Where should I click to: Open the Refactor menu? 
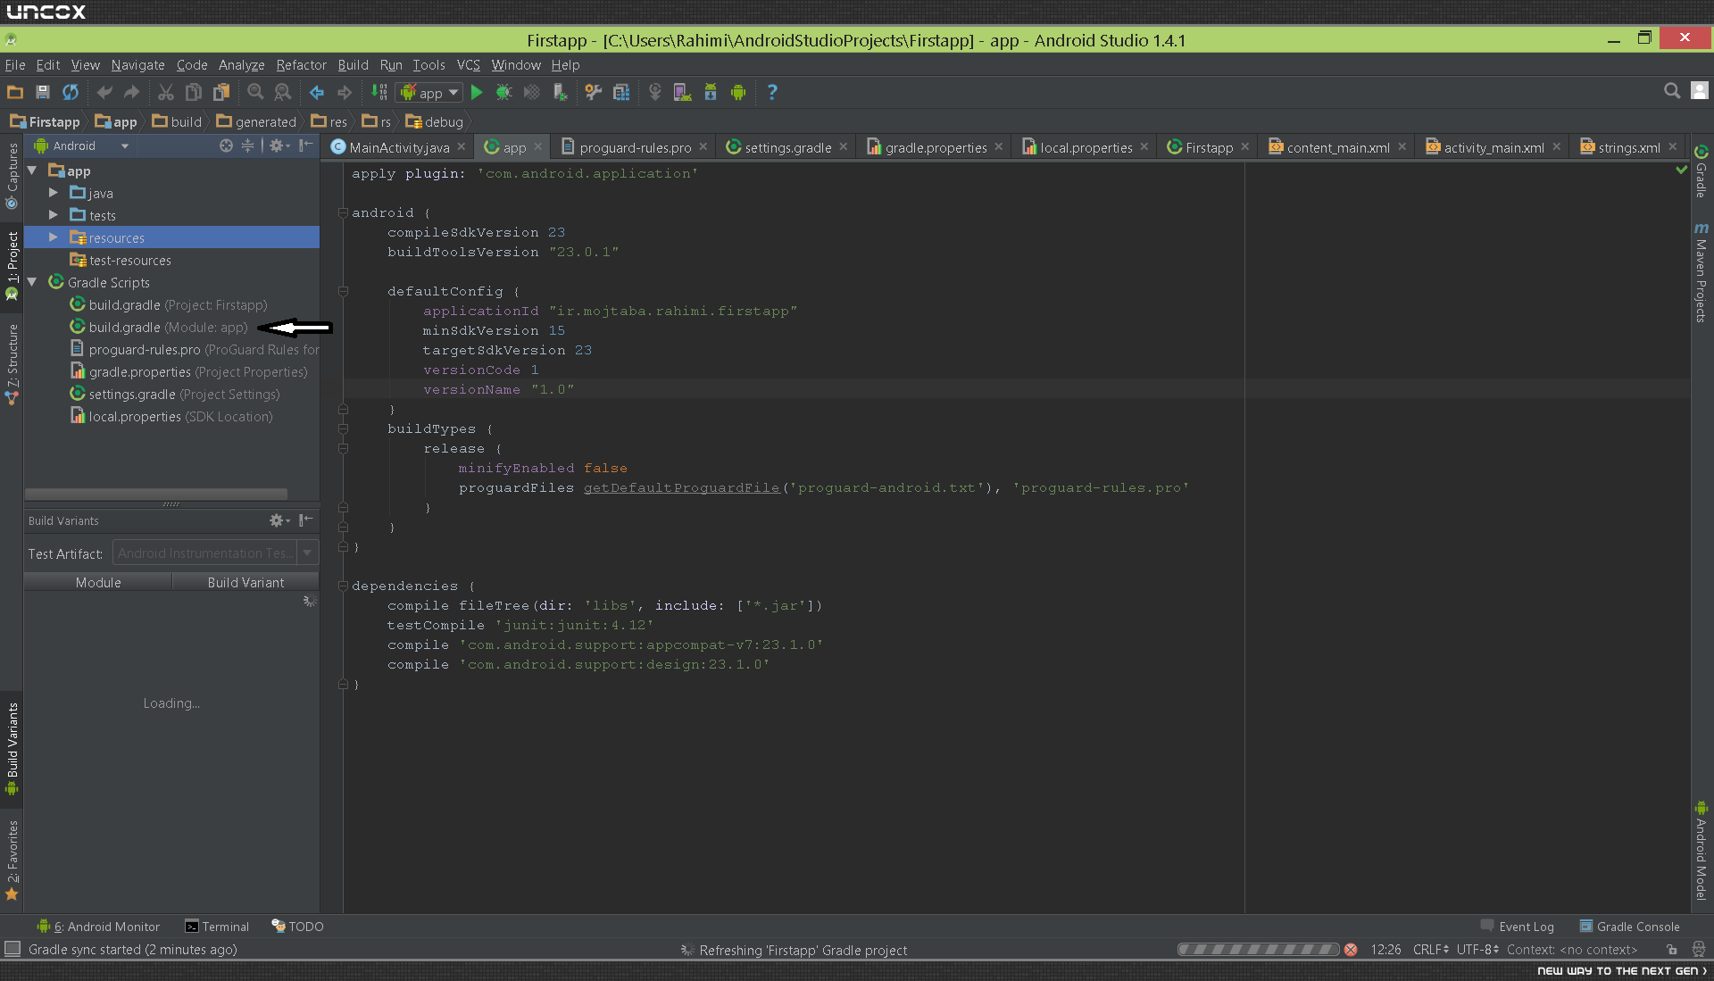[301, 65]
